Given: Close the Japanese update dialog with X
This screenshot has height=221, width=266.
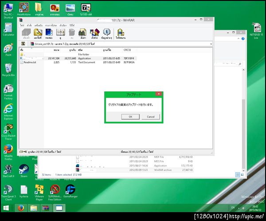Looking at the screenshot, I should coord(159,94).
